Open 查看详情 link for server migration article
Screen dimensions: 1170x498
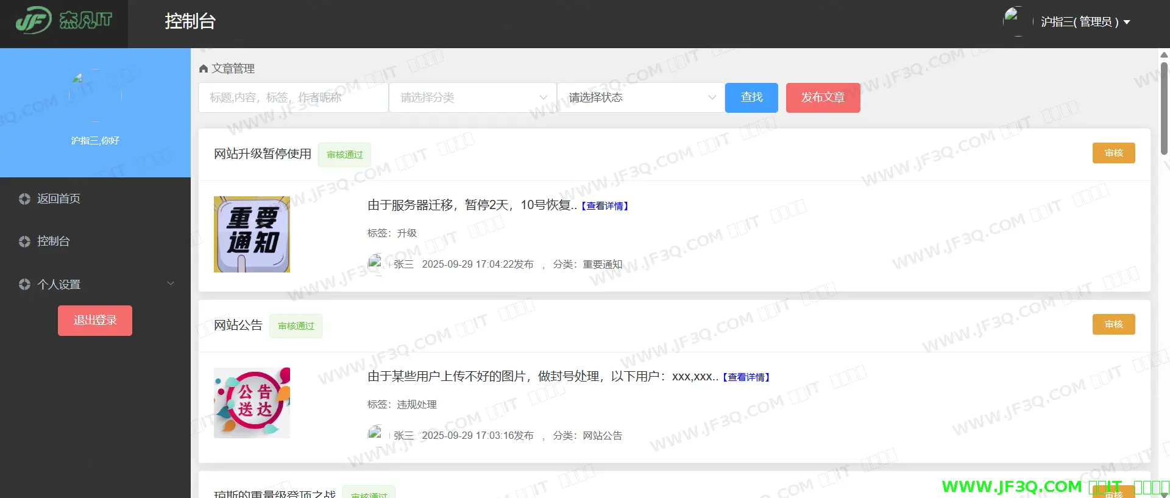(604, 206)
